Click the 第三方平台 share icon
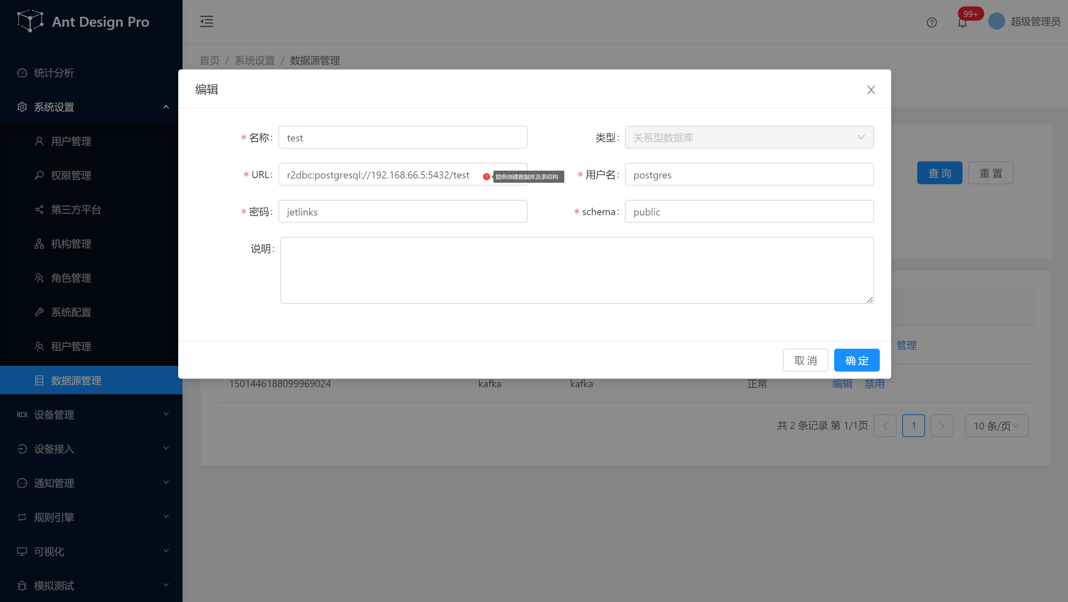 [x=39, y=210]
